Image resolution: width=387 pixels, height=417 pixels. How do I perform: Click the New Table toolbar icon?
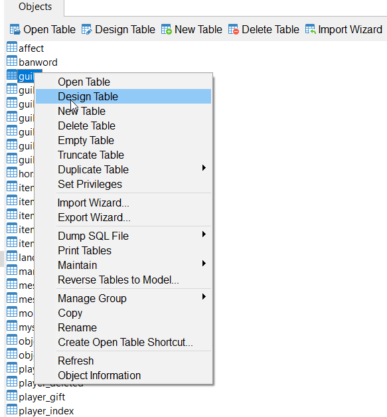pos(167,29)
